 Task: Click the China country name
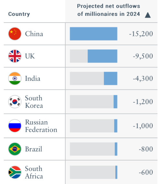point(34,34)
